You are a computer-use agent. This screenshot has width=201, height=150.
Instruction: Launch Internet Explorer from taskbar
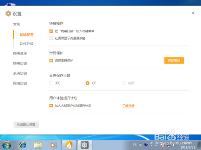23,145
